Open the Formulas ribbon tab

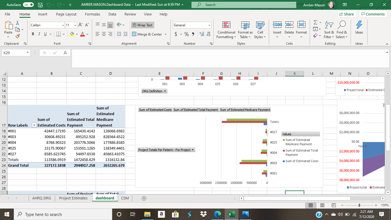tap(92, 14)
